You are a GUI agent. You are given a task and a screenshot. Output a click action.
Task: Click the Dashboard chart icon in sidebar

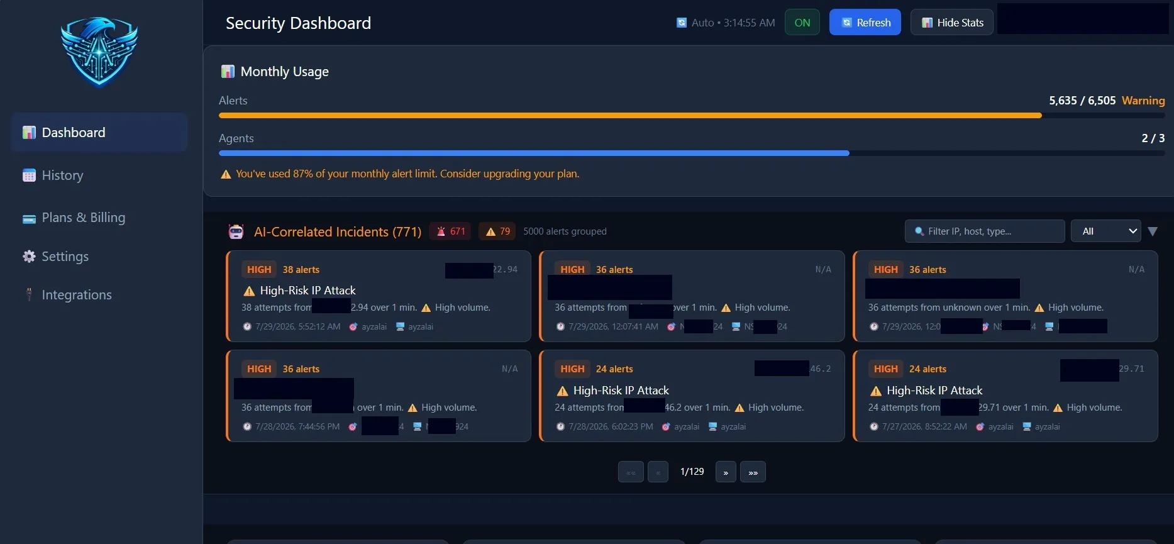click(29, 133)
